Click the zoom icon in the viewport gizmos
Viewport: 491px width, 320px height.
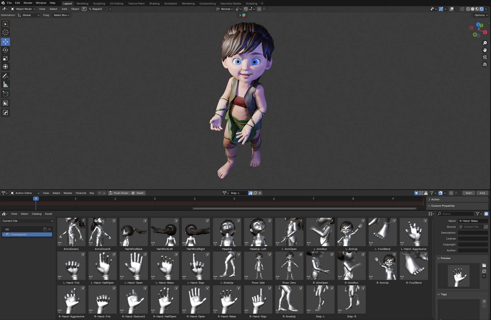(485, 43)
